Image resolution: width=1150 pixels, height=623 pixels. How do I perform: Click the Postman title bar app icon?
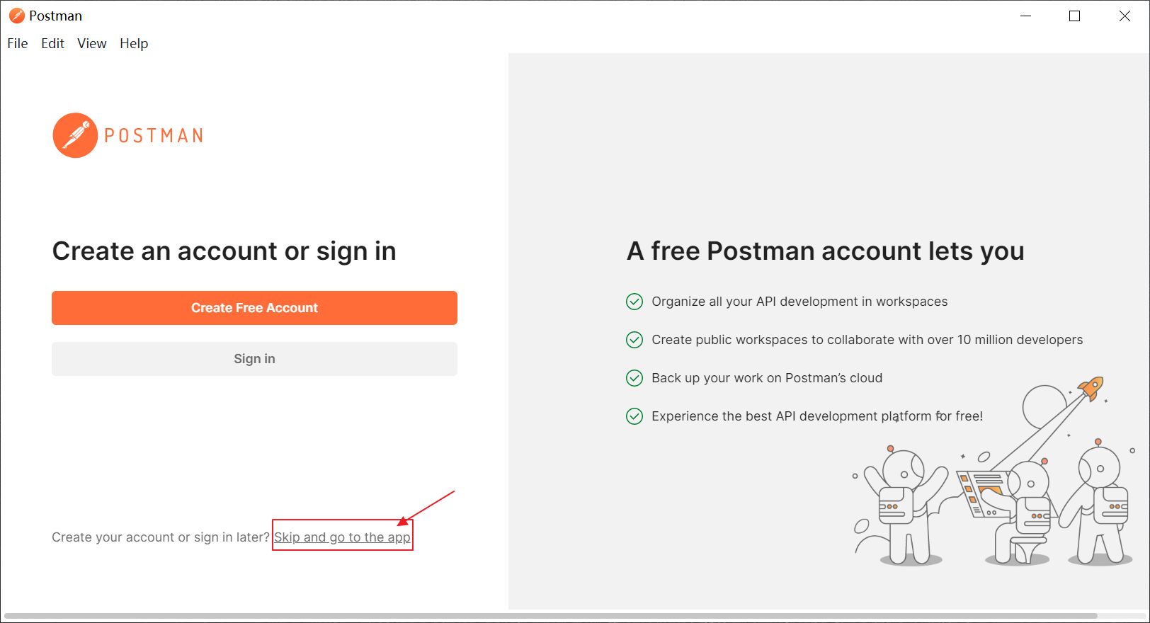[16, 16]
